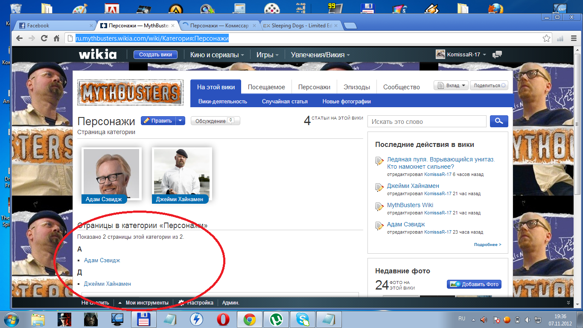Click the browser forward arrow

tap(32, 38)
